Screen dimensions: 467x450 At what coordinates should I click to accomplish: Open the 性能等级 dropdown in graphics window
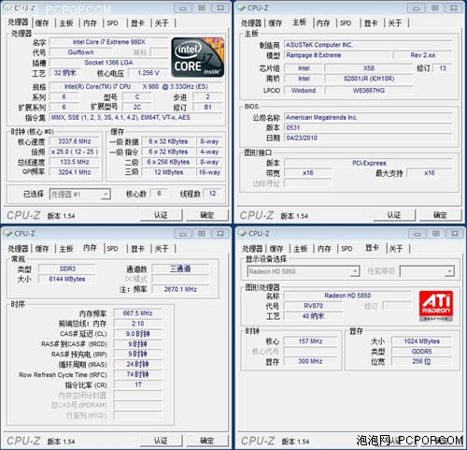coord(449,271)
